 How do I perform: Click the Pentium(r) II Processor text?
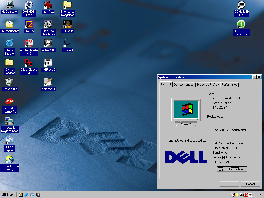226,157
